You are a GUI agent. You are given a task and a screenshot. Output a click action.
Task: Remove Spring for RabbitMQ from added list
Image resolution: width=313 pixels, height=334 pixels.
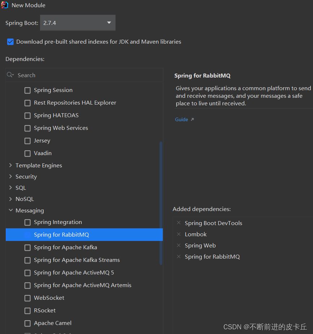click(x=179, y=256)
